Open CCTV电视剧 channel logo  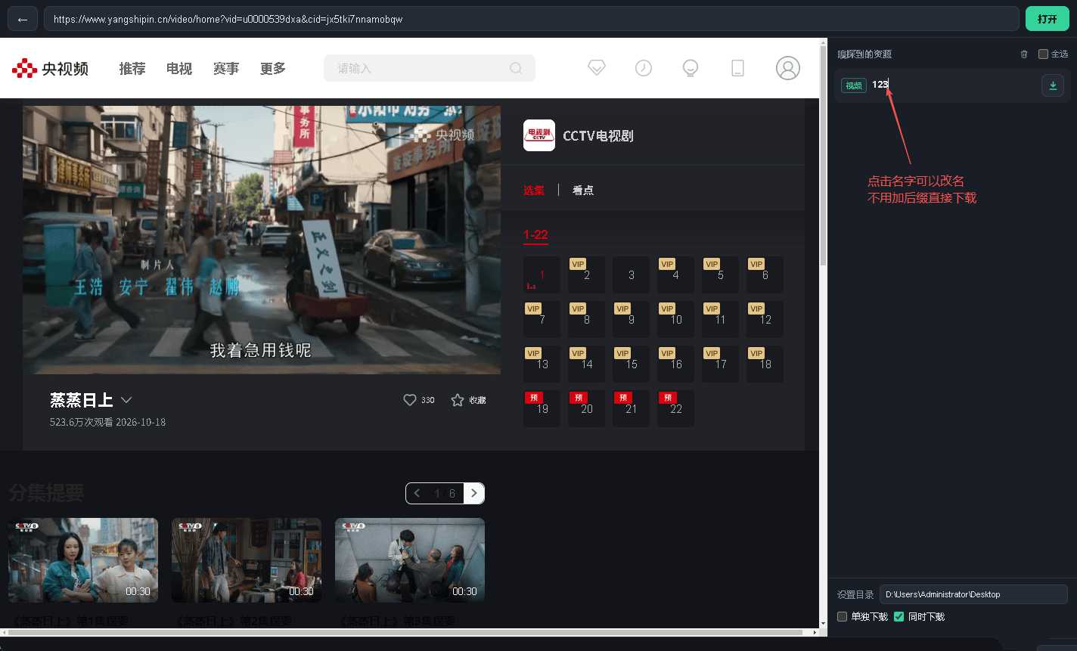point(539,135)
